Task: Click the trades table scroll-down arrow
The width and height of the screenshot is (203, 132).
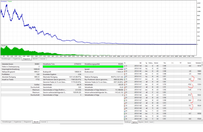Action: tap(202, 119)
